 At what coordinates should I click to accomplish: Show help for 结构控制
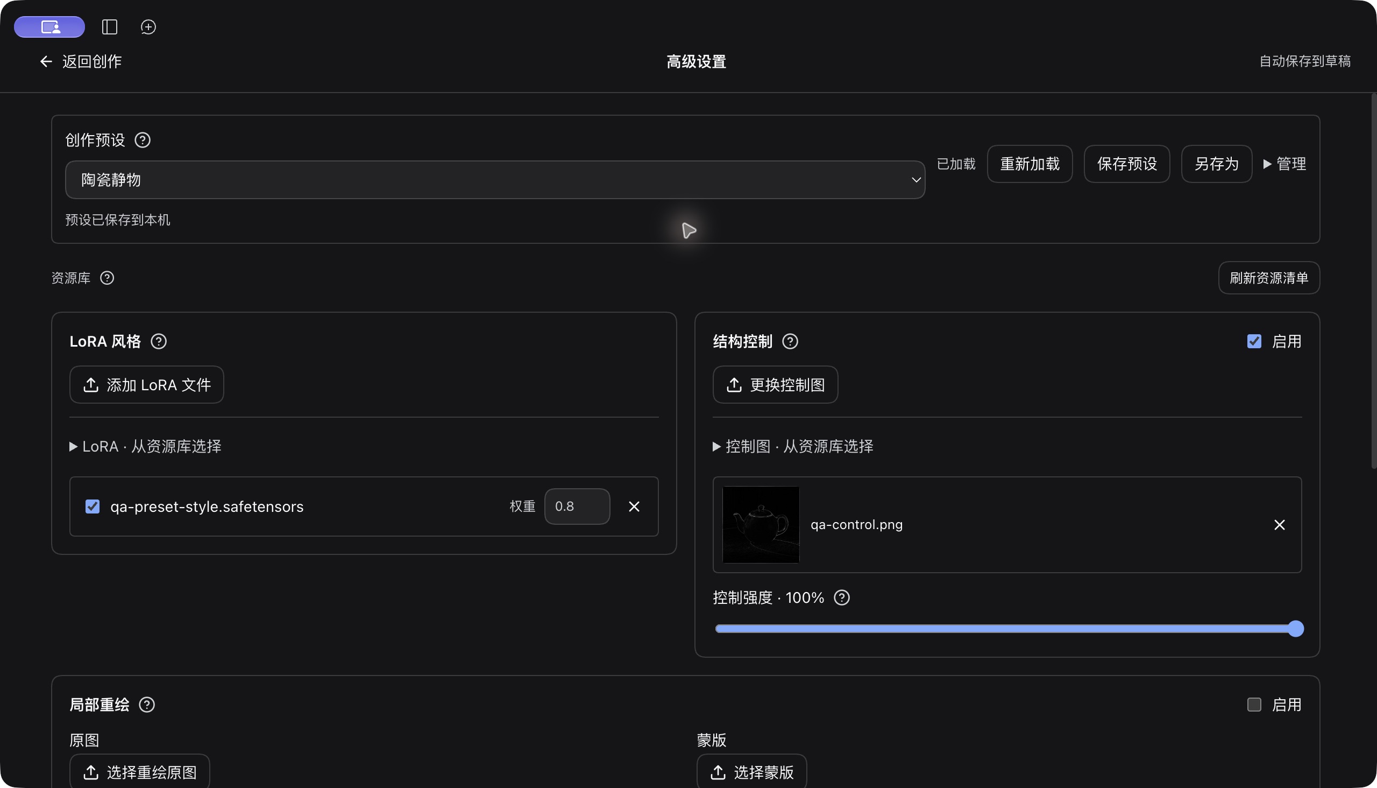[790, 341]
